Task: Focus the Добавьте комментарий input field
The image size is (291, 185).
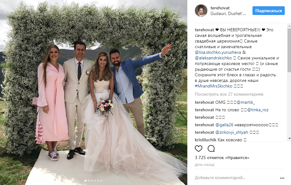Action: coord(236,178)
